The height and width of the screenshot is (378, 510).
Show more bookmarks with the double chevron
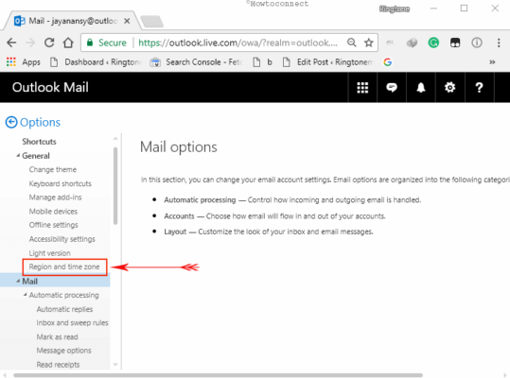click(x=492, y=61)
